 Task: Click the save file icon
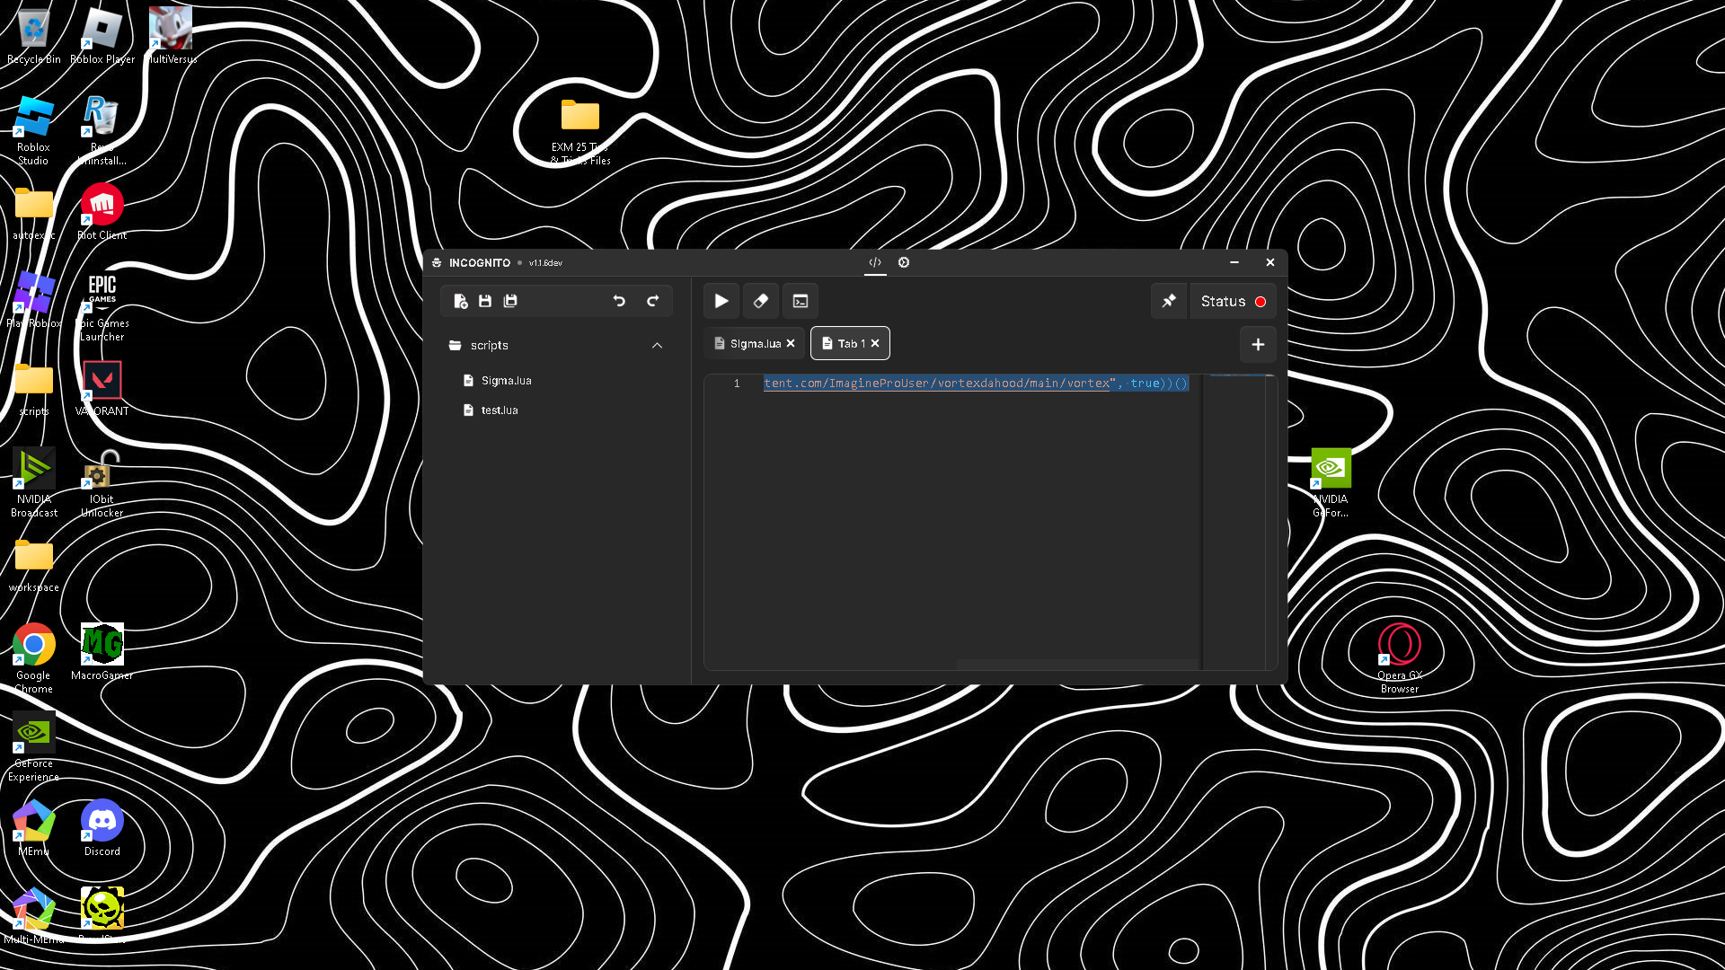point(485,302)
